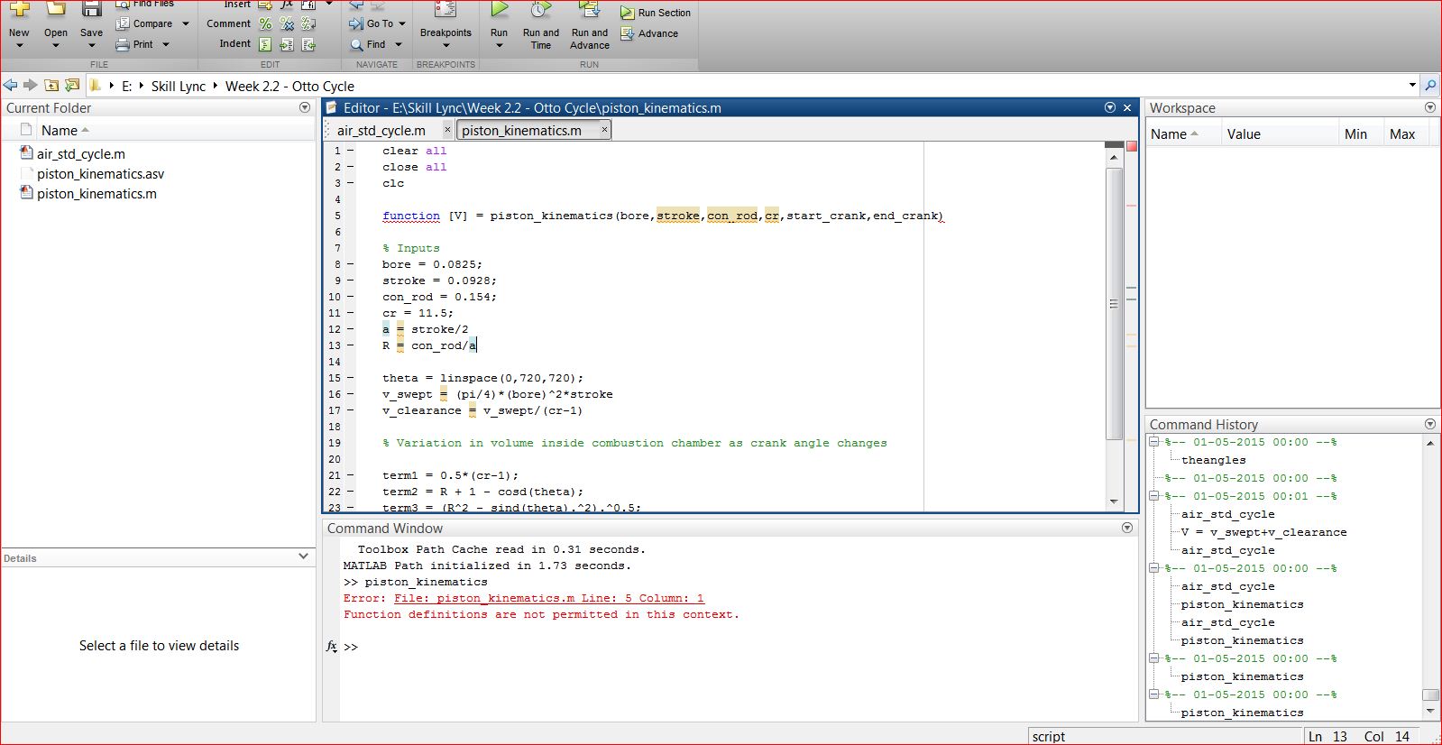
Task: Click the up-one-level folder icon
Action: tap(52, 86)
